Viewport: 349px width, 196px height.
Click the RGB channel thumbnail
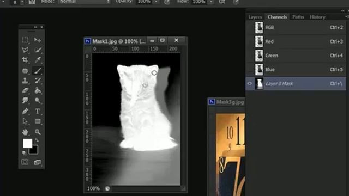coord(259,28)
